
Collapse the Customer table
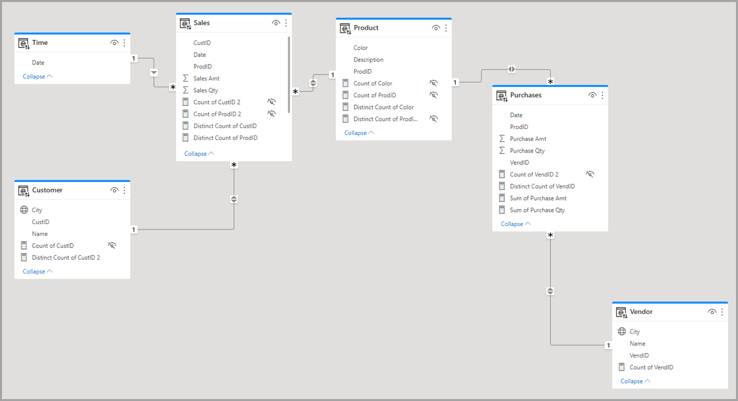38,271
